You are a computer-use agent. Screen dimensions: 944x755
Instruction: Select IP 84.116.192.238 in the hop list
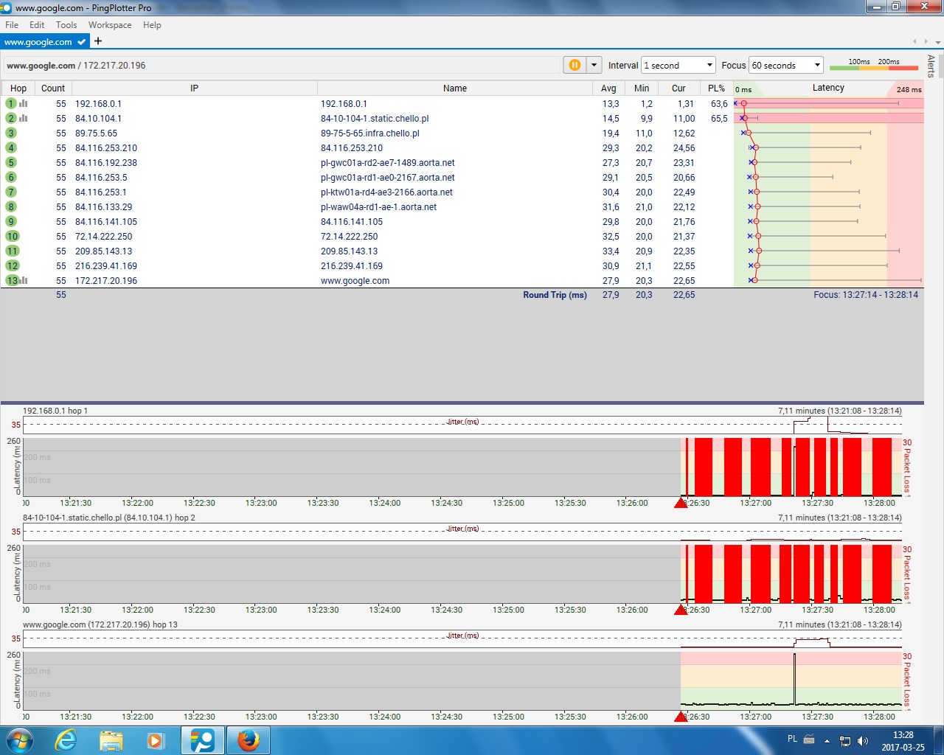106,163
